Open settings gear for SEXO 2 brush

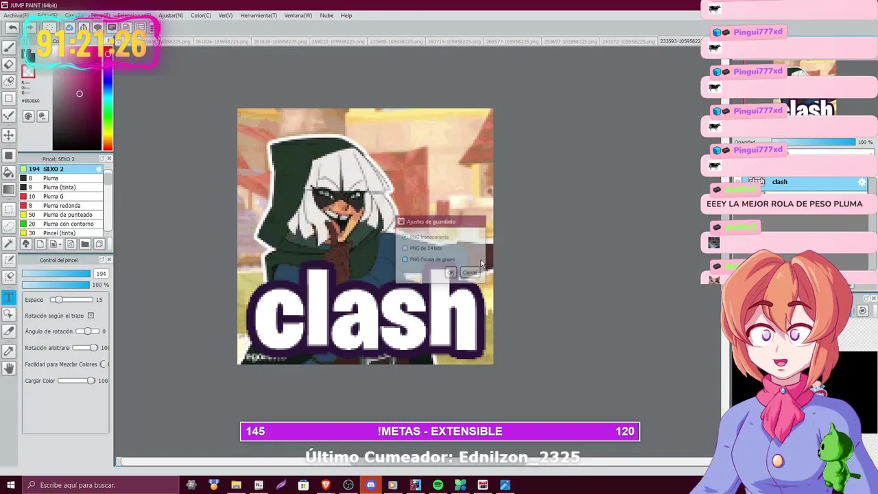click(x=99, y=169)
